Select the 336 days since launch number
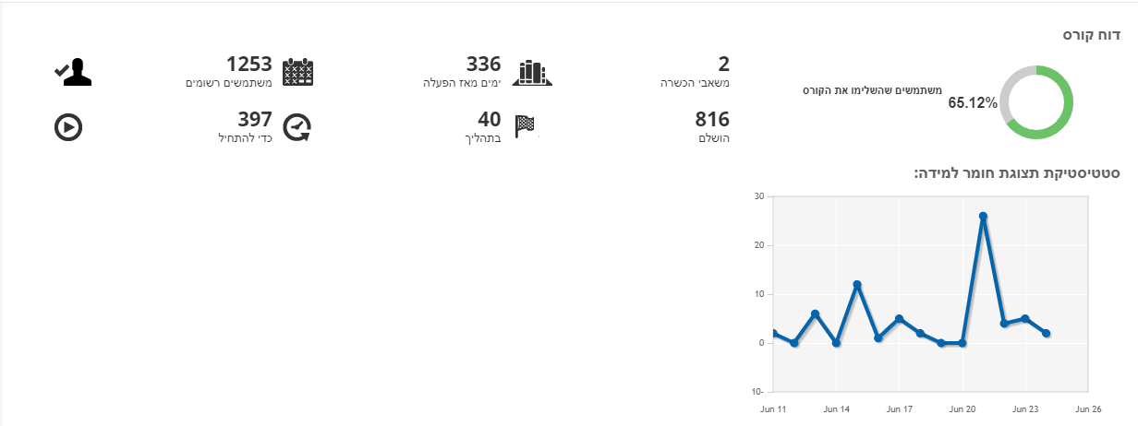Image resolution: width=1138 pixels, height=426 pixels. (483, 64)
